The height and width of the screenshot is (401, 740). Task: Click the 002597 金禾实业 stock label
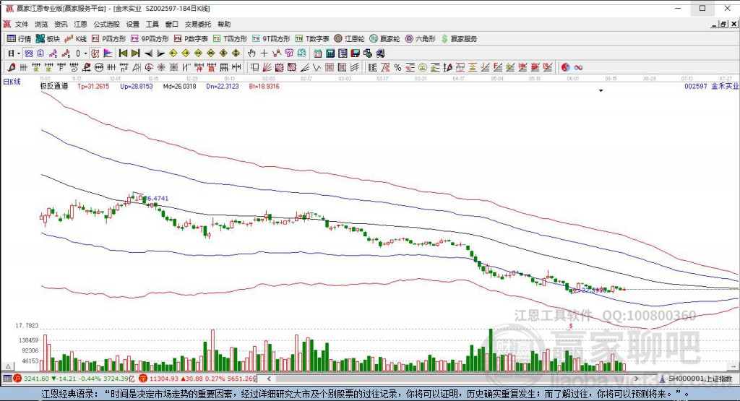[x=712, y=86]
